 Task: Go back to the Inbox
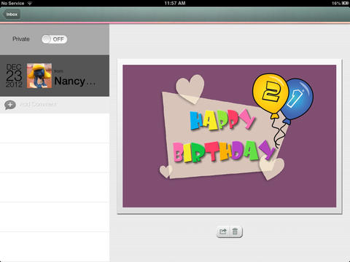(12, 15)
